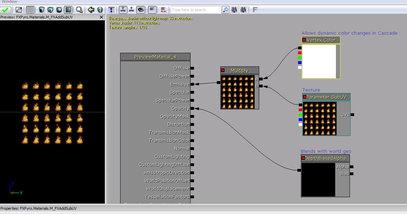Click the skull cleanup icon
This screenshot has width=407, height=214.
click(101, 9)
